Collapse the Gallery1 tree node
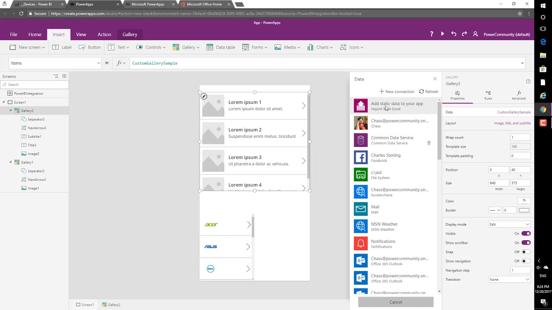Viewport: 552px width, 310px height. (11, 162)
